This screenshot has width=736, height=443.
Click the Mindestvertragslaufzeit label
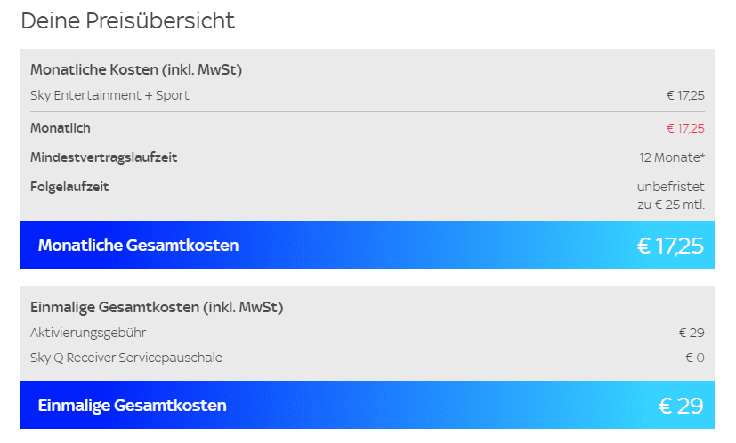(x=104, y=157)
